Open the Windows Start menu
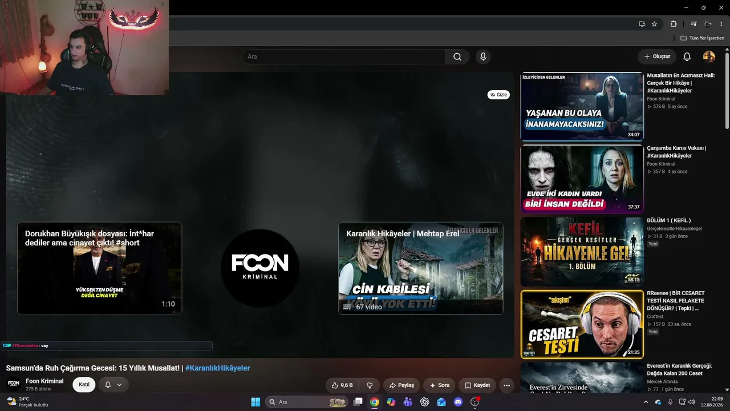Screen dimensions: 730x411 click(x=255, y=402)
